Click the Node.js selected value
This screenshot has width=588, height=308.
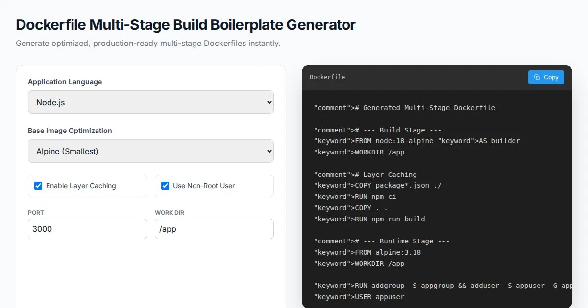click(x=51, y=102)
